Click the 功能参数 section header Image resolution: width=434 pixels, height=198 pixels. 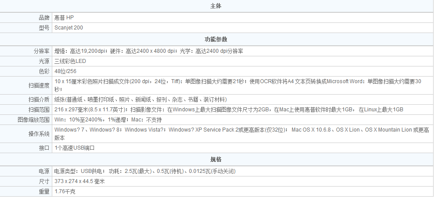click(x=216, y=39)
